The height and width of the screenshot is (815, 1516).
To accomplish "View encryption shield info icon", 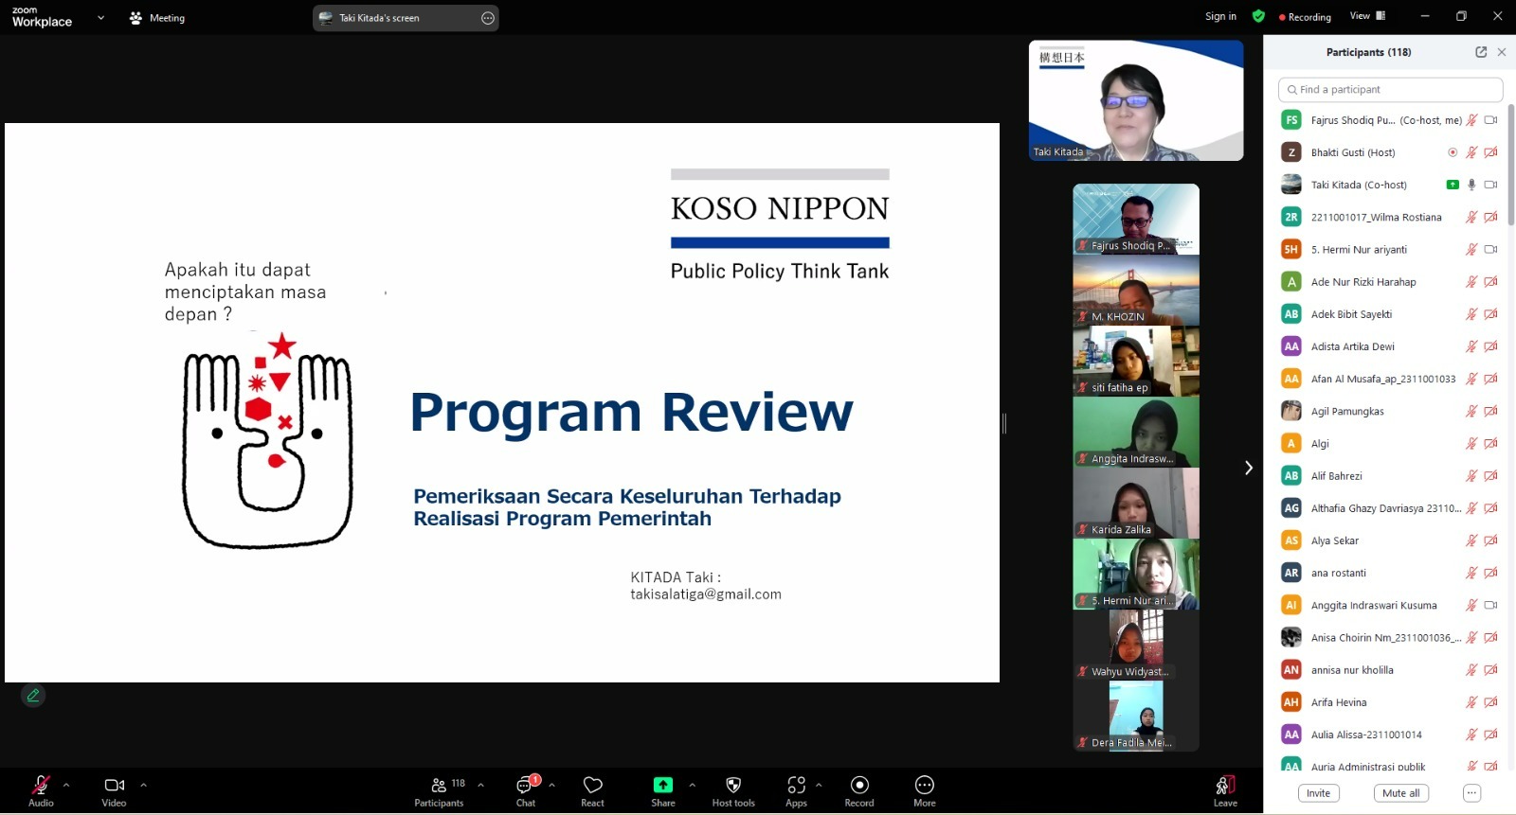I will coord(1258,16).
